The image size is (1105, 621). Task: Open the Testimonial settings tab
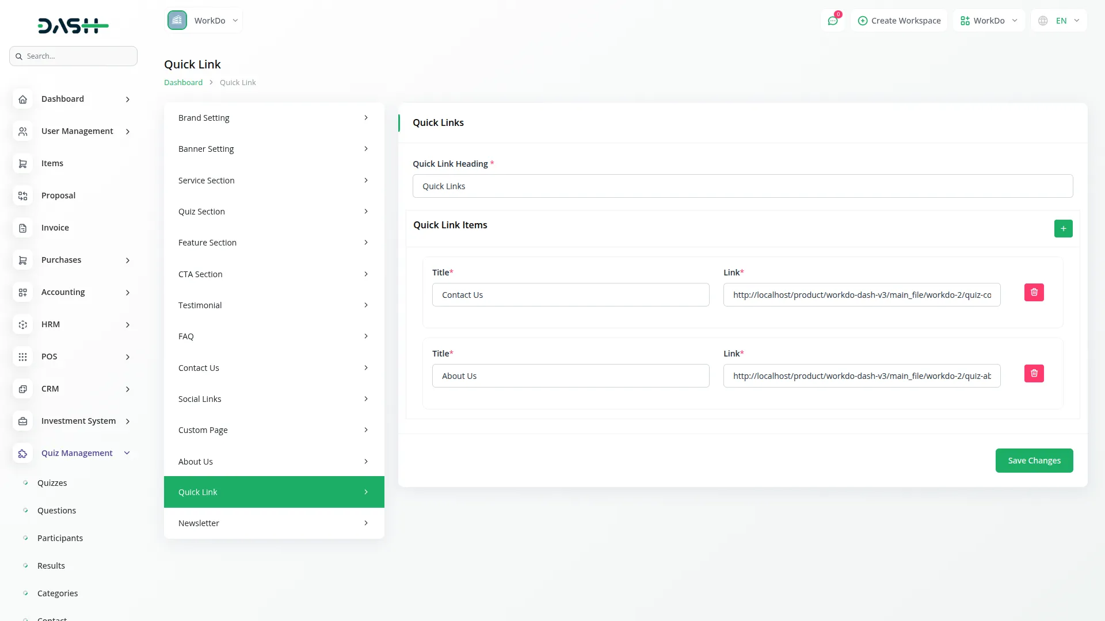coord(273,305)
